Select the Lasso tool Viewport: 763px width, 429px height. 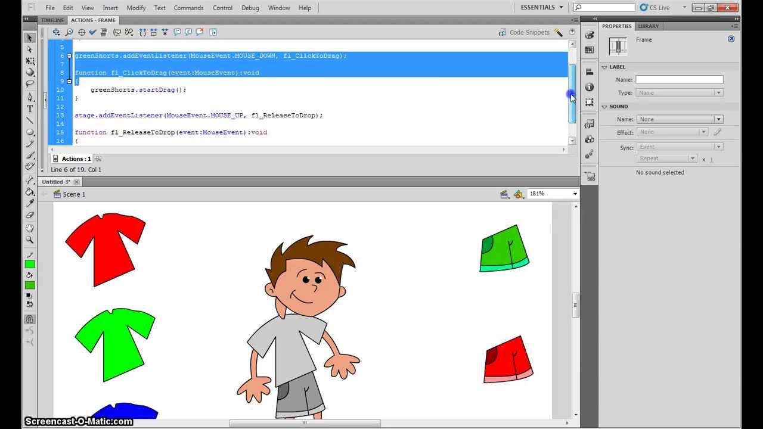[x=30, y=85]
